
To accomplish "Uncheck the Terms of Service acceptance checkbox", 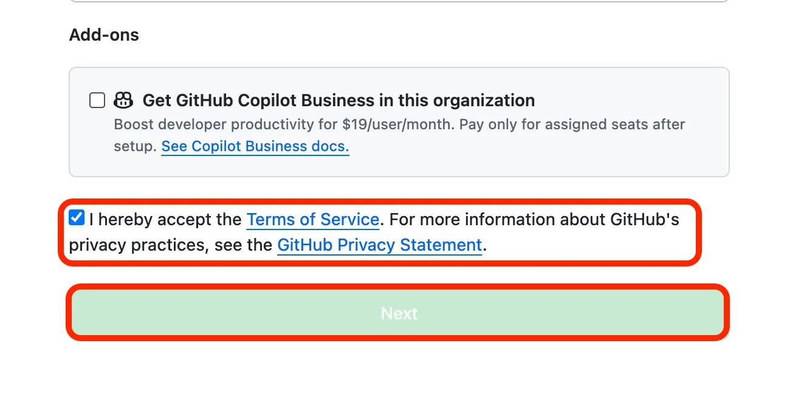I will 77,218.
